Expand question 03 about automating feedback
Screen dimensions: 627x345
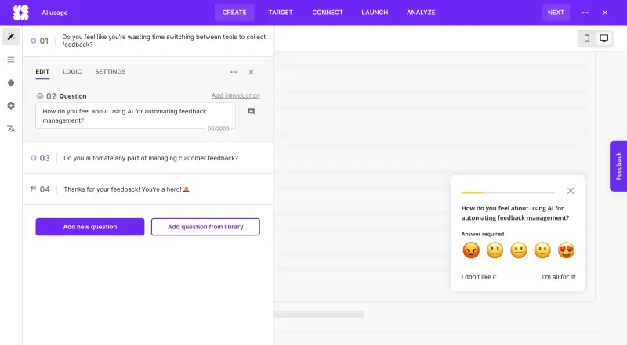[148, 158]
